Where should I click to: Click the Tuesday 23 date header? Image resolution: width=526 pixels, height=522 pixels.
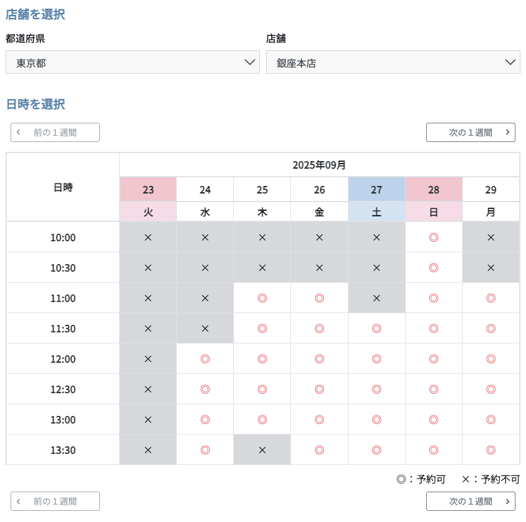[x=148, y=190]
